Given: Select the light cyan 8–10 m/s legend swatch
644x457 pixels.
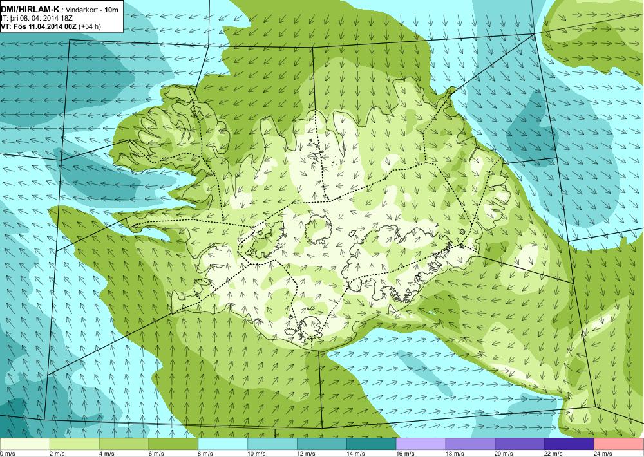Looking at the screenshot, I should tap(223, 444).
